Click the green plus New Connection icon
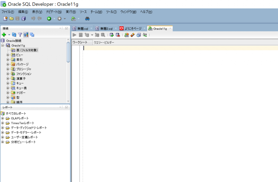The image size is (278, 182). pos(4,35)
